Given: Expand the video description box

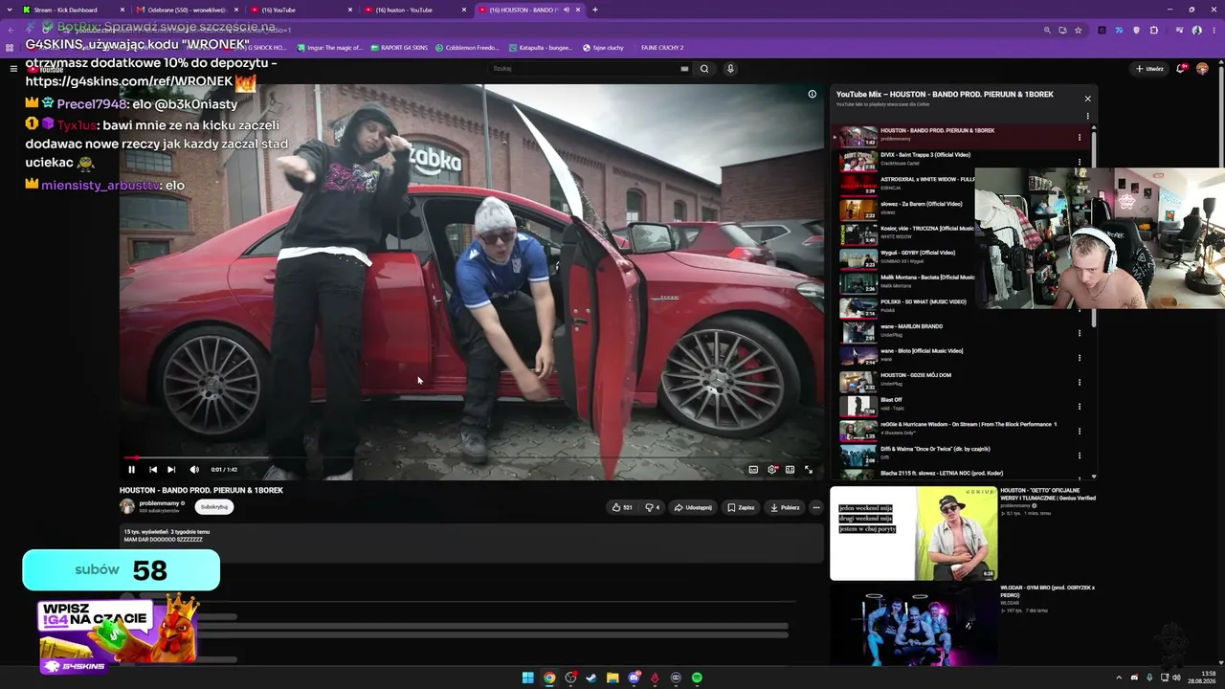Looking at the screenshot, I should point(471,543).
